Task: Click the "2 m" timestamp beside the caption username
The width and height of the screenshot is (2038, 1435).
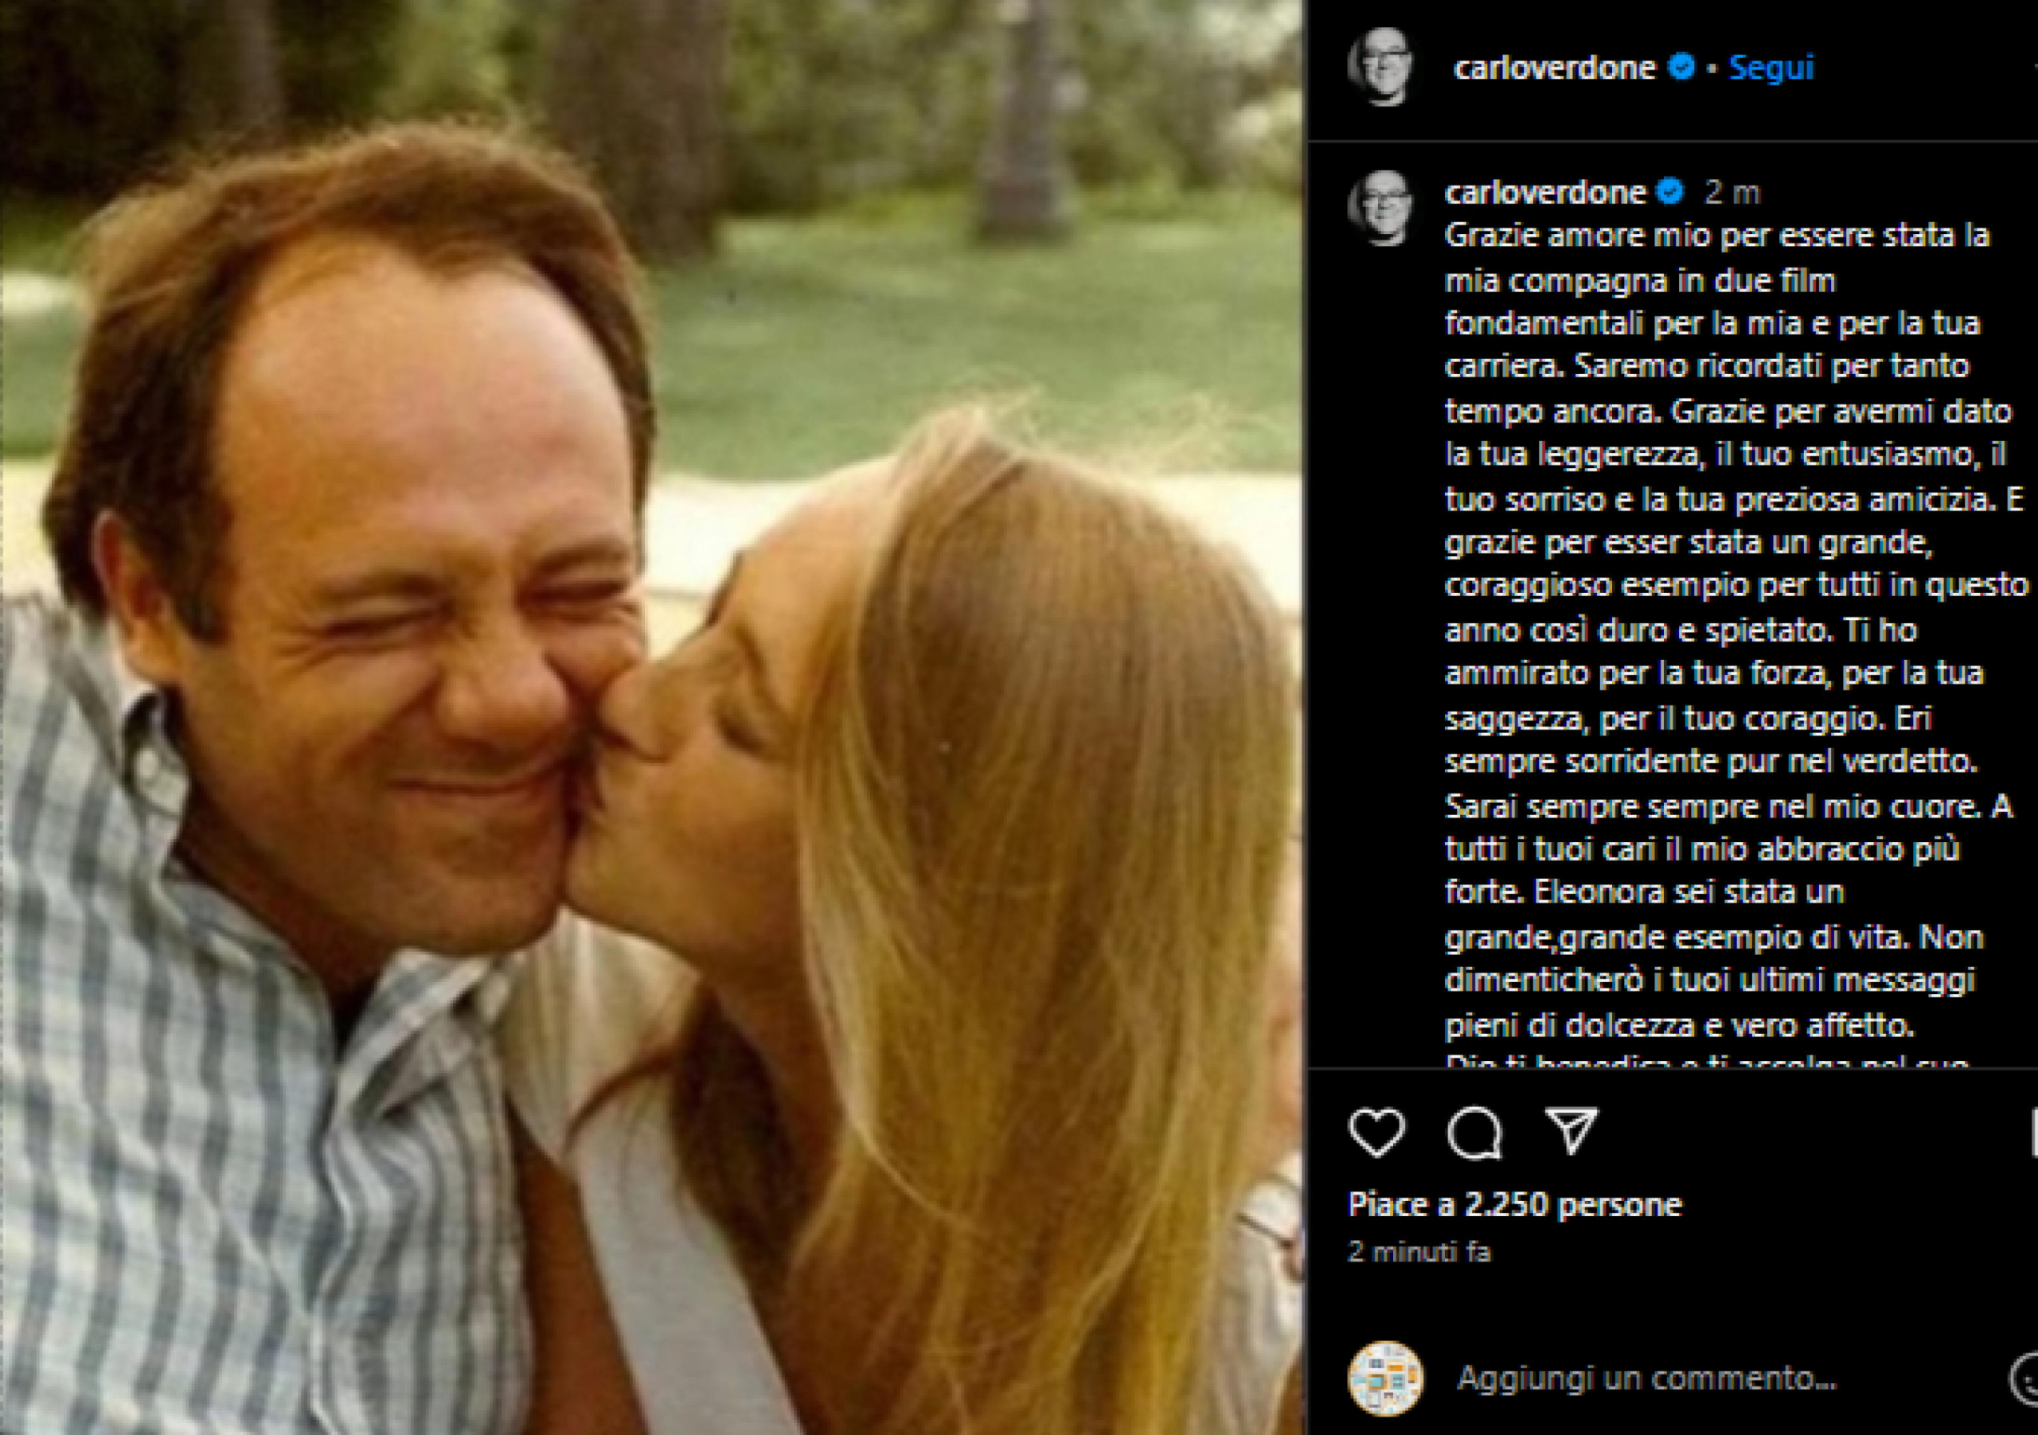Action: (x=1731, y=193)
